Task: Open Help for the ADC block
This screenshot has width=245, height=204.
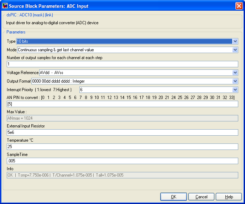Action: point(229,197)
